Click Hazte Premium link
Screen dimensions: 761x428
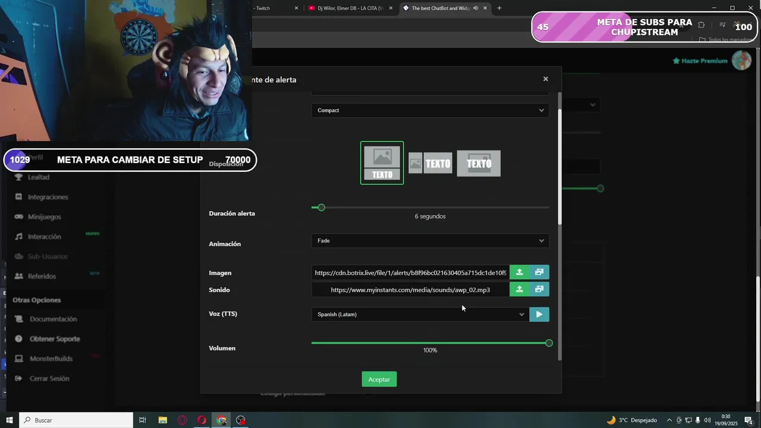700,61
